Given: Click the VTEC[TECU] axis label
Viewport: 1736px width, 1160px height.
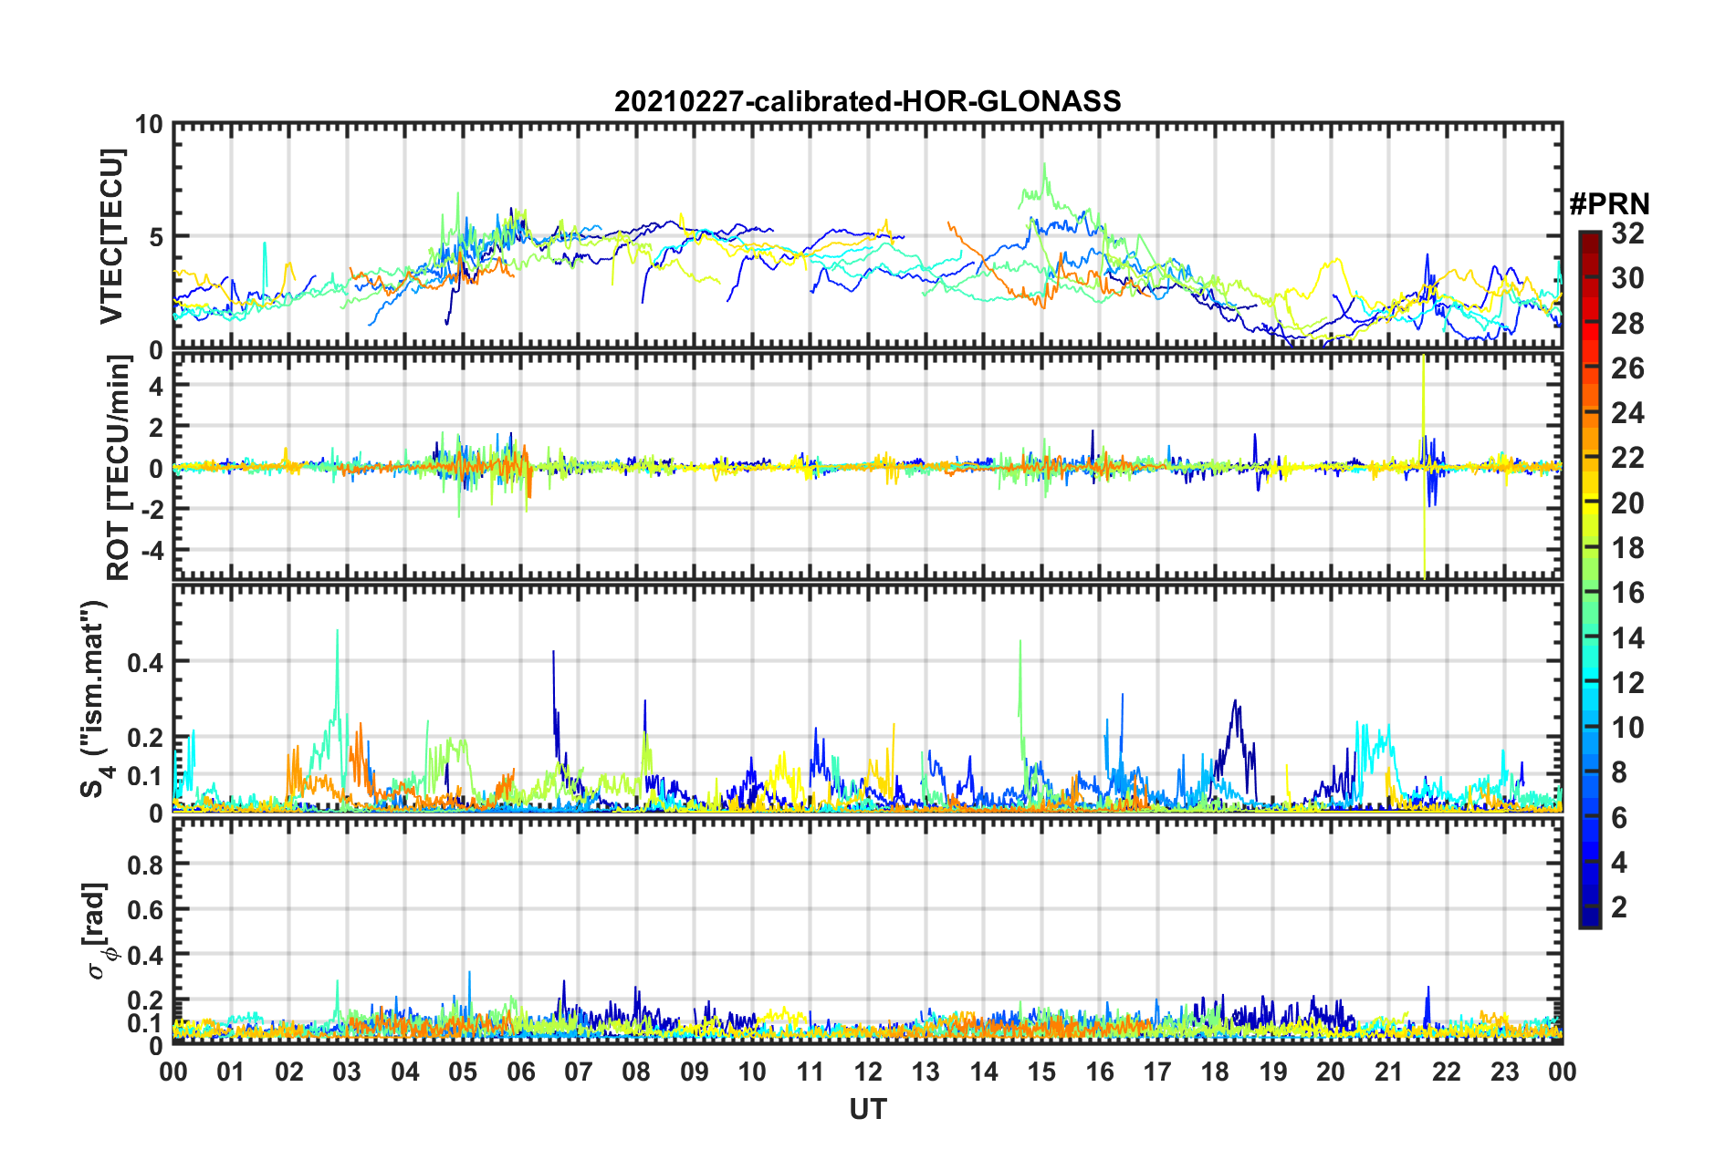Looking at the screenshot, I should click(x=111, y=236).
